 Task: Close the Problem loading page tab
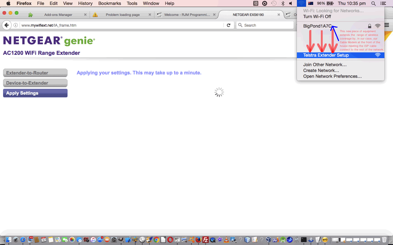[x=150, y=15]
